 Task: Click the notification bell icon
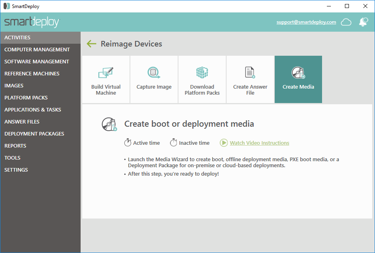[363, 22]
